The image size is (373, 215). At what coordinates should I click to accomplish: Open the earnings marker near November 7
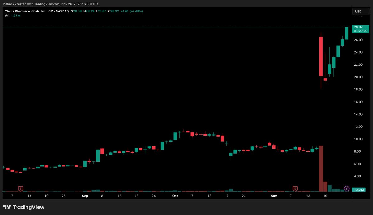295,189
